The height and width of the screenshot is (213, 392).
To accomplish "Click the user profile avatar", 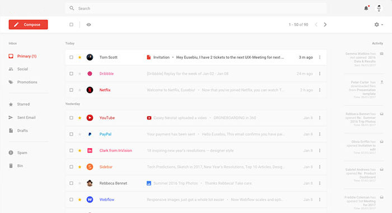I will 379,8.
